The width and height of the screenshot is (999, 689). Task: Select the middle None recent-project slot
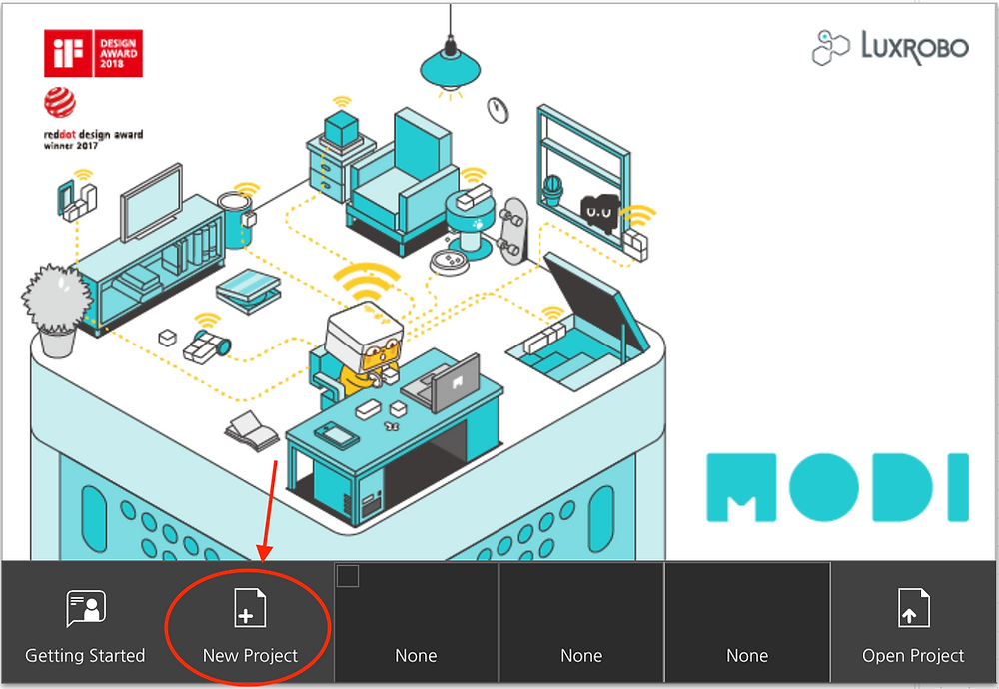[581, 623]
